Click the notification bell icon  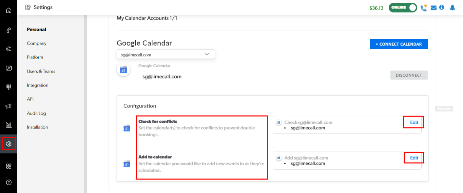pyautogui.click(x=452, y=7)
